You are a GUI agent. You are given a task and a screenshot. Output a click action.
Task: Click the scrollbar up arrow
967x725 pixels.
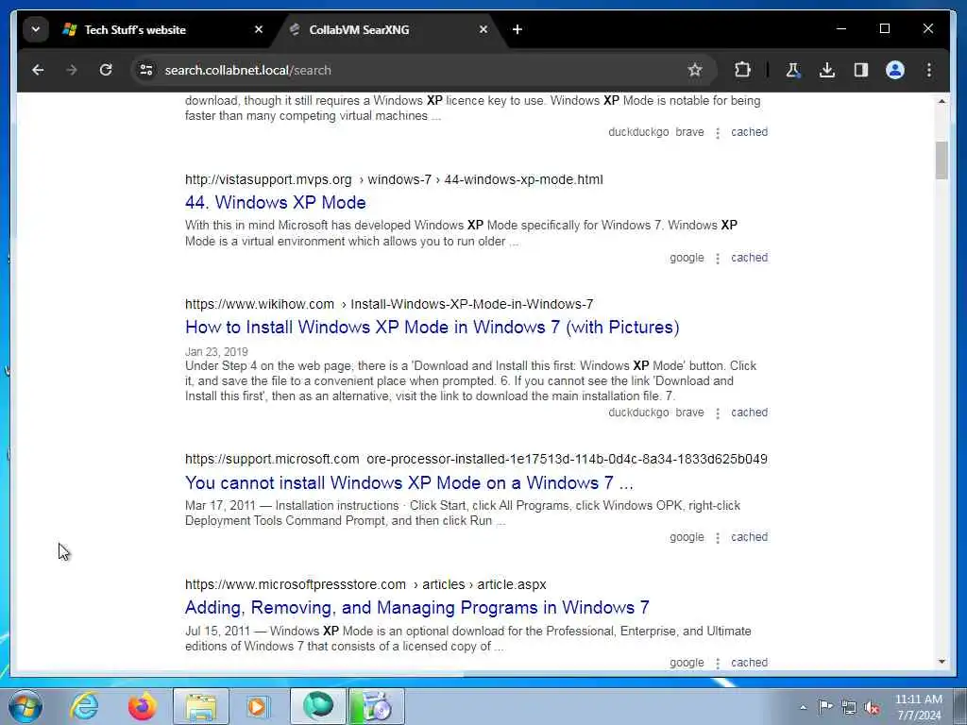click(942, 100)
